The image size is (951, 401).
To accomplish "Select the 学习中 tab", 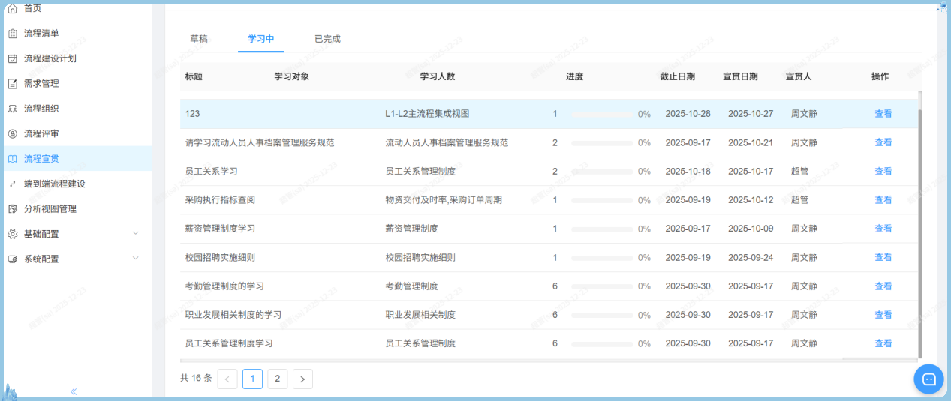I will [261, 39].
